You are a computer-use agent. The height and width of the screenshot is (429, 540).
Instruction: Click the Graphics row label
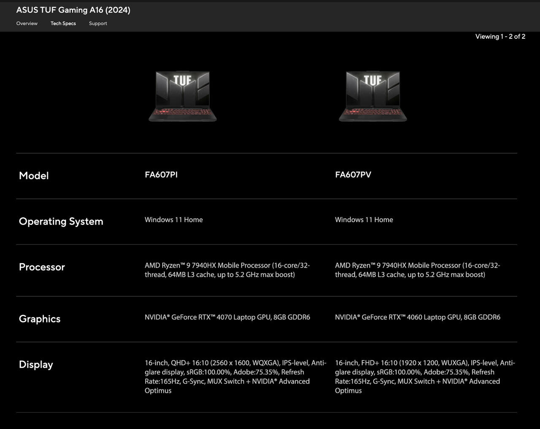[40, 319]
